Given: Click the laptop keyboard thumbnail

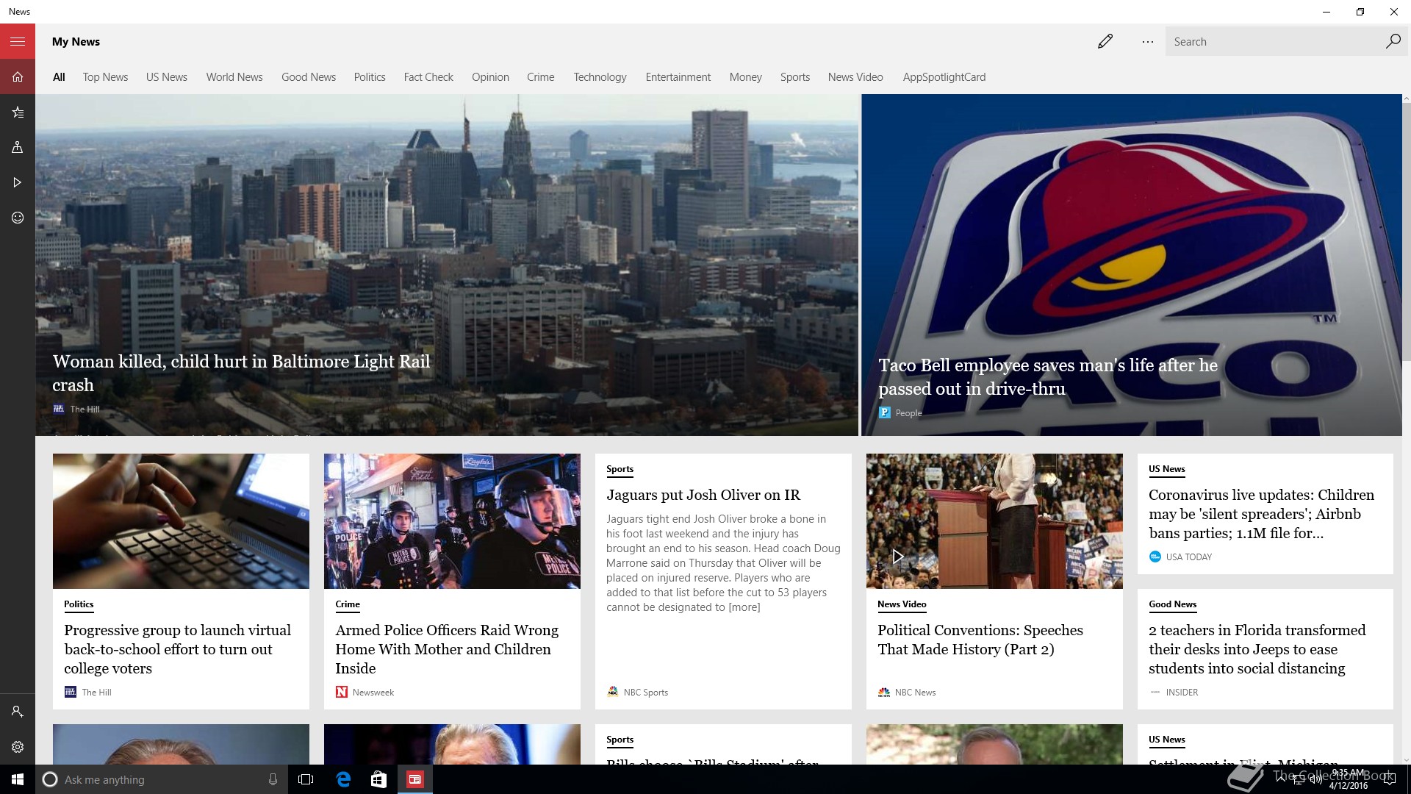Looking at the screenshot, I should [x=181, y=521].
